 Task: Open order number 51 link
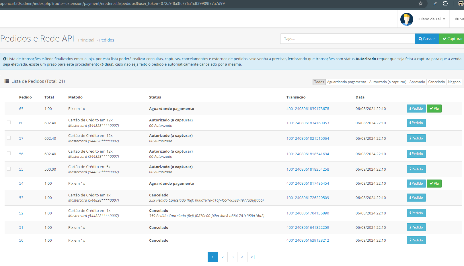[x=21, y=228]
